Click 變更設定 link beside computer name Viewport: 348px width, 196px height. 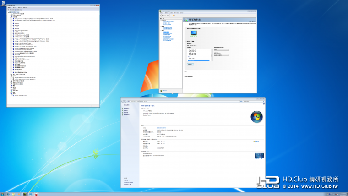[256, 142]
